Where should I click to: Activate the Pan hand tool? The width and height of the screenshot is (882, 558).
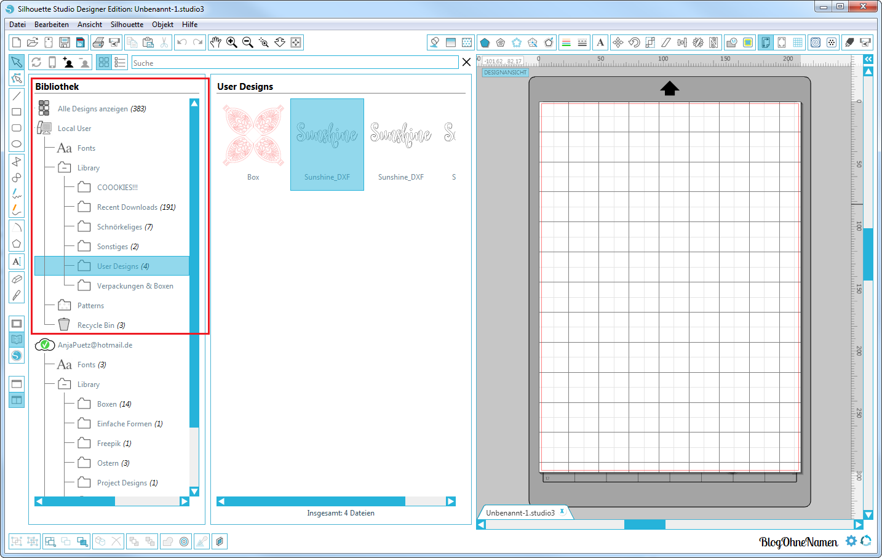pos(215,42)
